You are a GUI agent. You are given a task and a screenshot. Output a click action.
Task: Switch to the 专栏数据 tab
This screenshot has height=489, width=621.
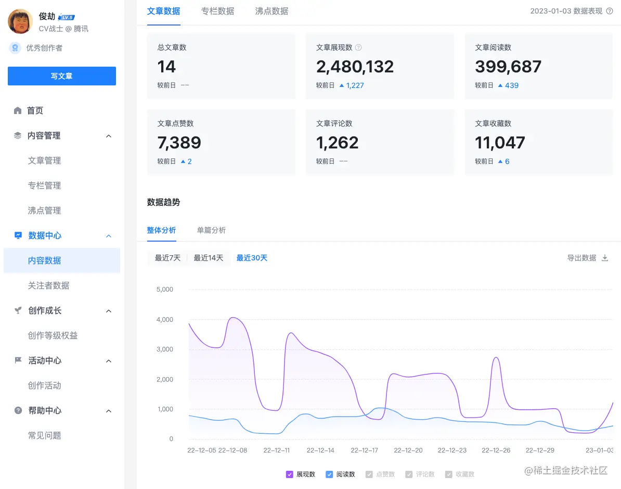click(217, 11)
